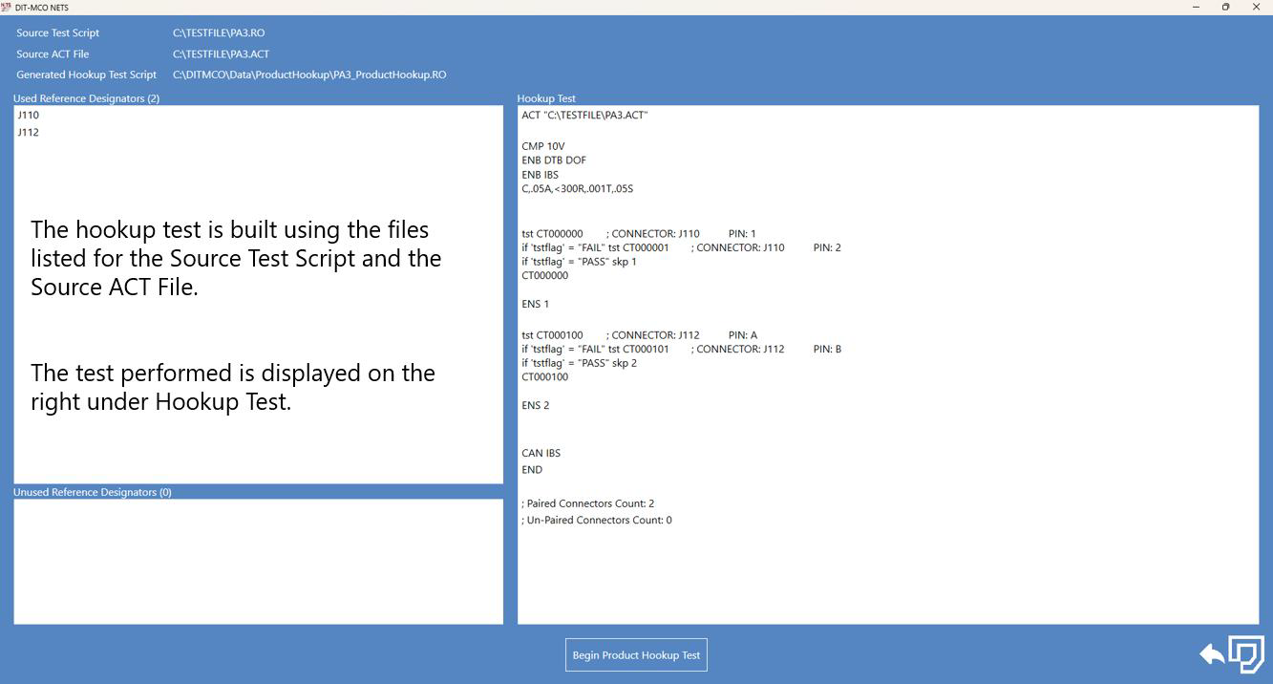Click the Source Test Script label
The width and height of the screenshot is (1273, 684).
pos(57,32)
